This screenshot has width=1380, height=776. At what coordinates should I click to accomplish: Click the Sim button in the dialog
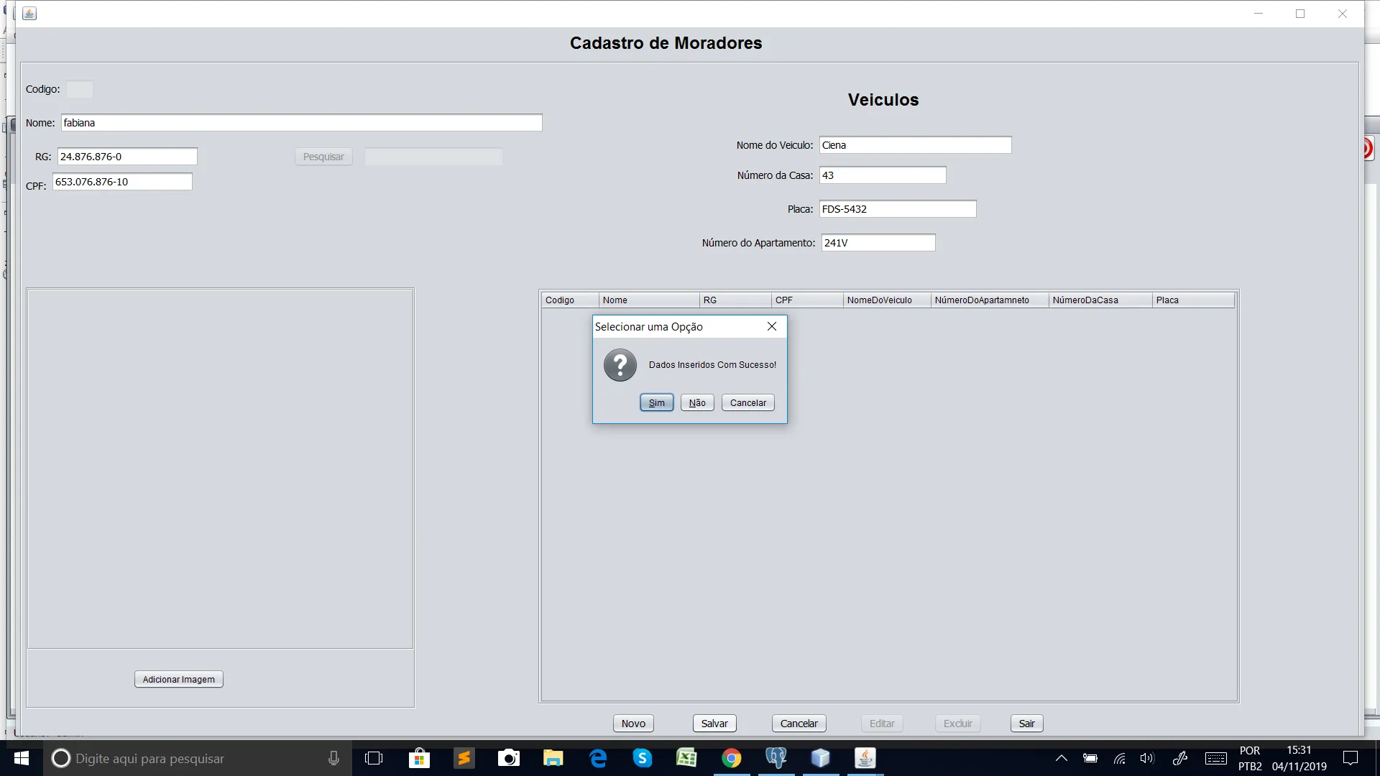(x=656, y=402)
